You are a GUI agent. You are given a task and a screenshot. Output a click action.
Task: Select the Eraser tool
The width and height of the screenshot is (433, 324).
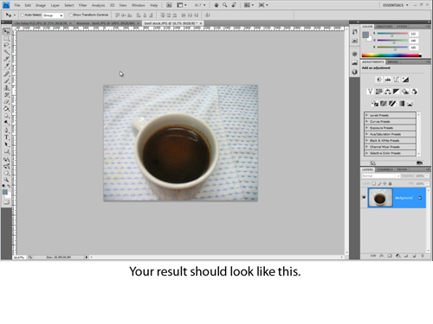[6, 102]
